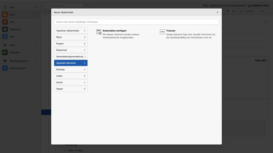
Task: Click the clear cache lightning icon
Action: (228, 11)
